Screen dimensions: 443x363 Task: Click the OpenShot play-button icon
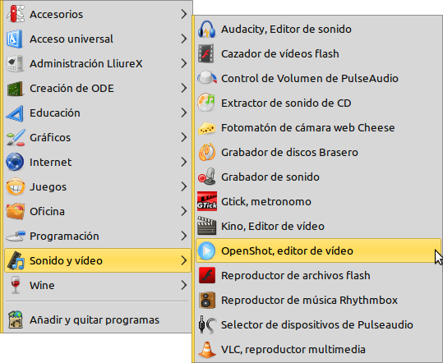pos(207,250)
